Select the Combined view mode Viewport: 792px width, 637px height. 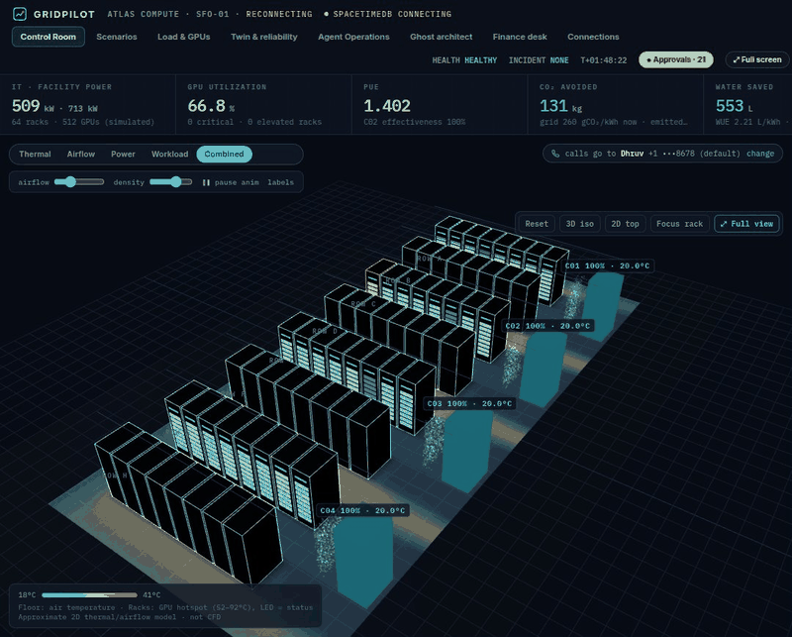click(x=225, y=155)
